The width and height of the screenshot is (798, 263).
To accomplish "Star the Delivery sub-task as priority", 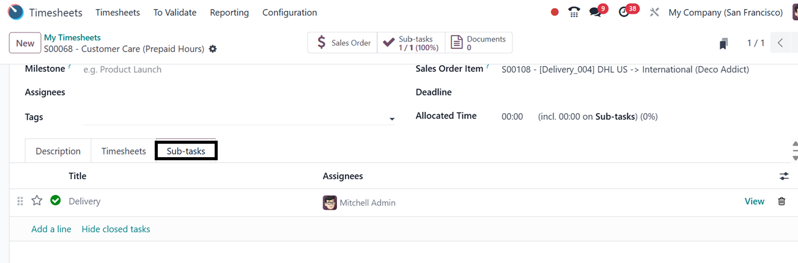I will click(37, 201).
